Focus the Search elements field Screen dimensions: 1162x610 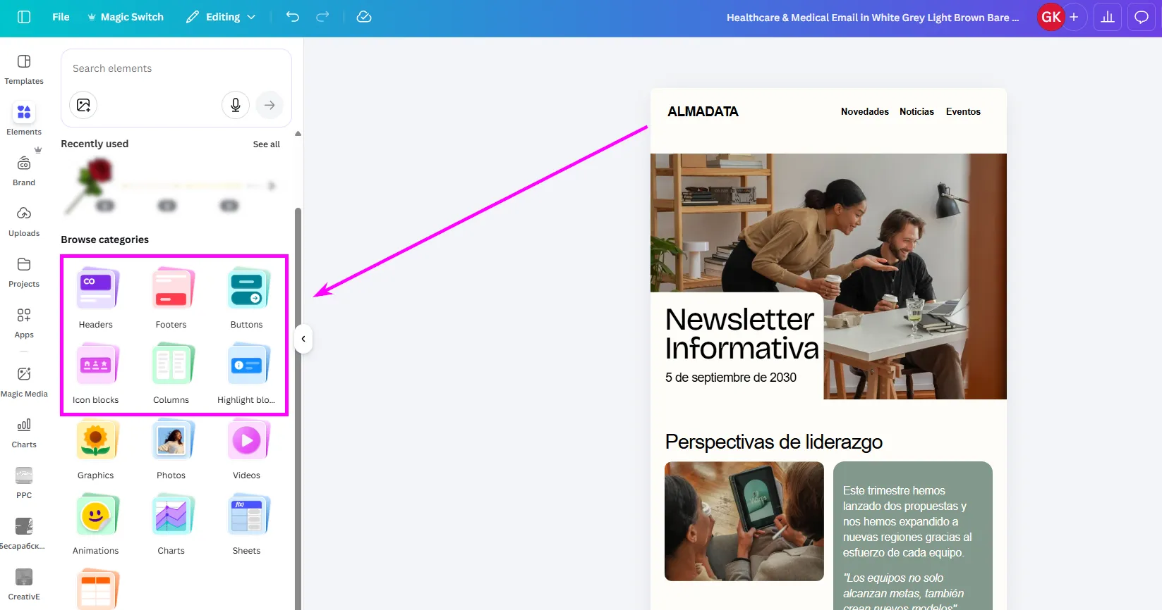point(176,68)
